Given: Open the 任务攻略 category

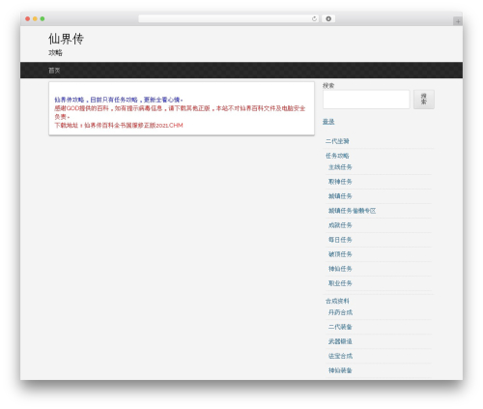Looking at the screenshot, I should pyautogui.click(x=337, y=156).
